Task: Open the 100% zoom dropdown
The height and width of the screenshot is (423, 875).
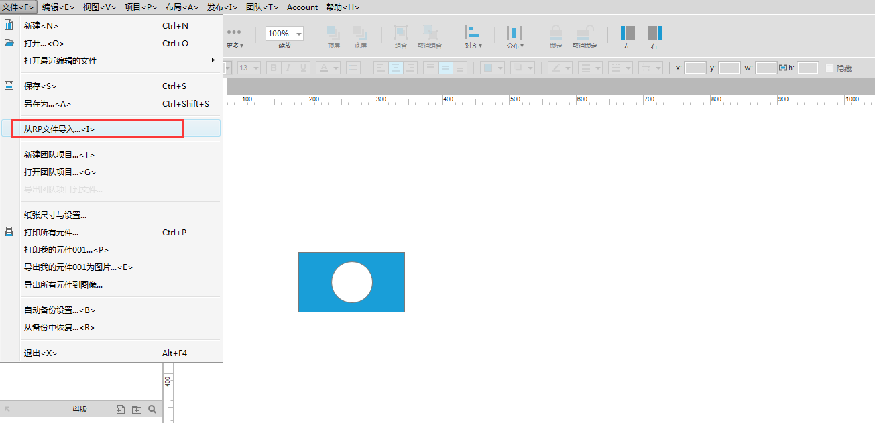Action: pyautogui.click(x=285, y=34)
